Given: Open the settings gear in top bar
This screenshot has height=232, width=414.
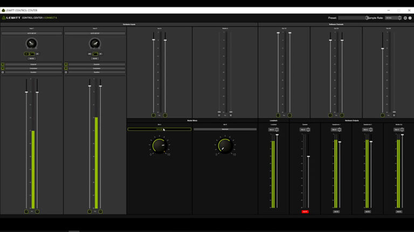Looking at the screenshot, I should tap(410, 18).
